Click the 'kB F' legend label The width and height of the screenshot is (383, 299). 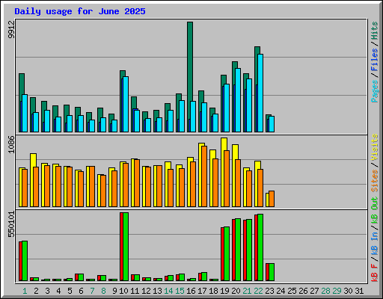pos(375,272)
